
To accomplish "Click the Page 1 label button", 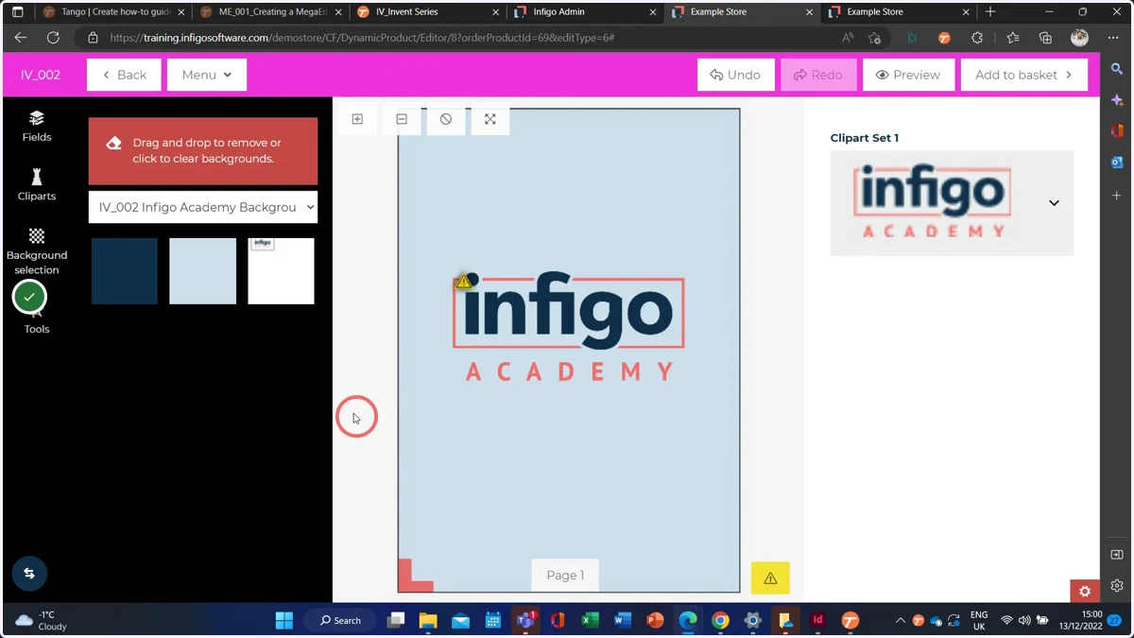I will click(x=565, y=575).
